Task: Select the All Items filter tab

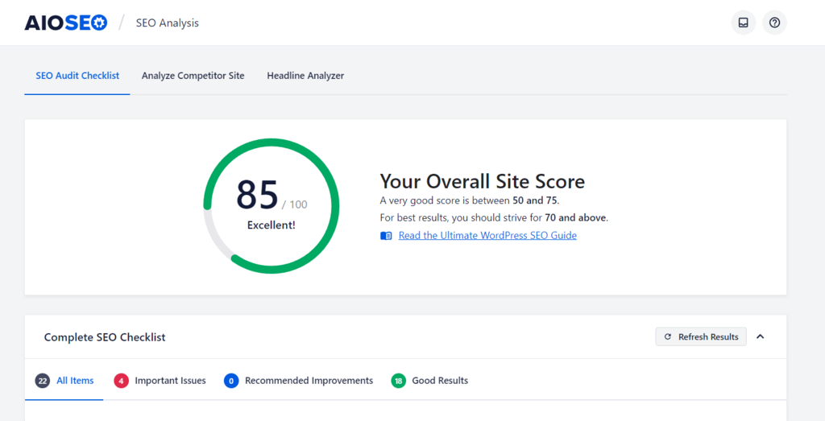Action: (x=75, y=381)
